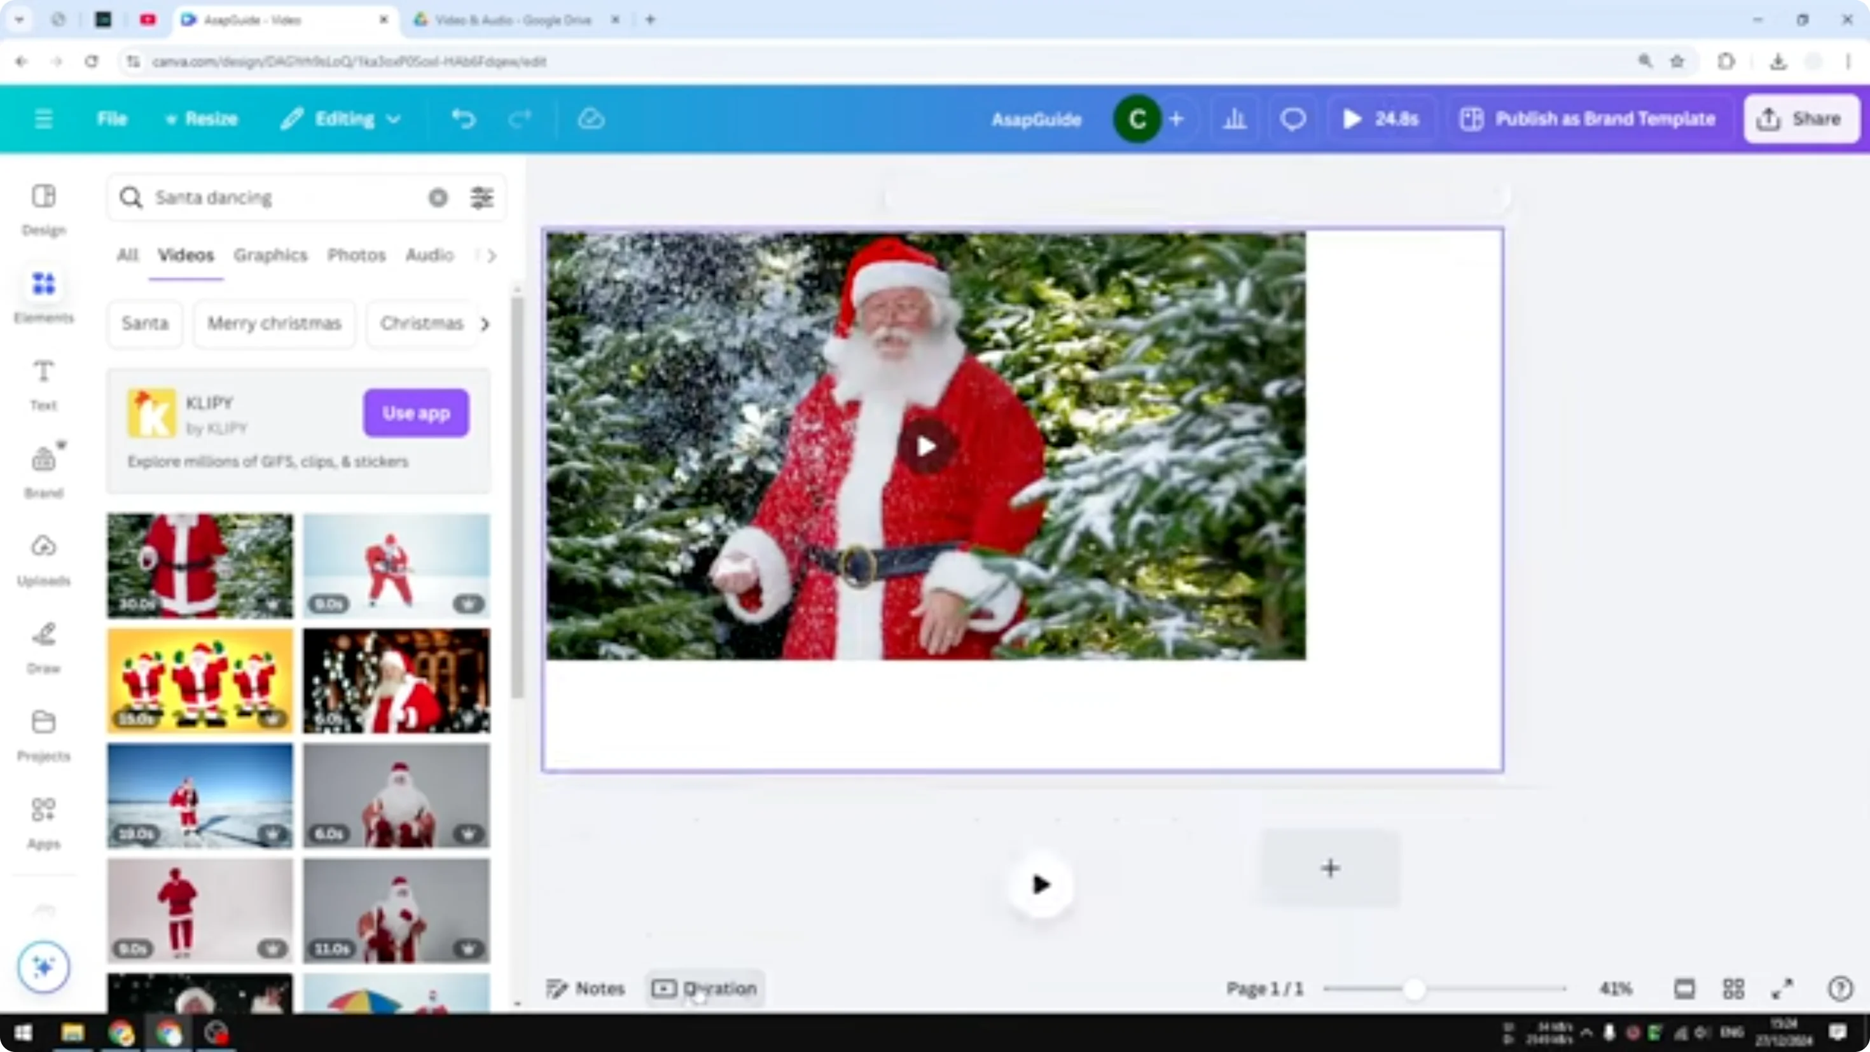
Task: Toggle full screen presentation view
Action: (x=1783, y=988)
